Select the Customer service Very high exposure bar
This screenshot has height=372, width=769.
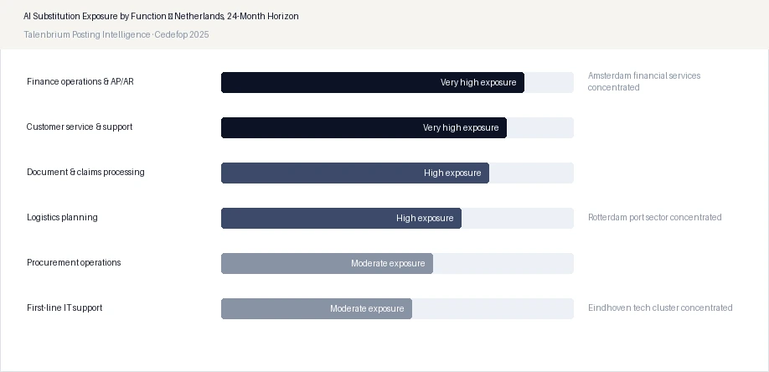click(364, 127)
